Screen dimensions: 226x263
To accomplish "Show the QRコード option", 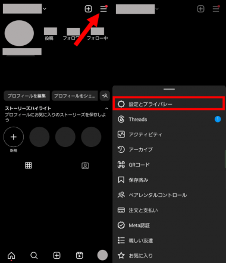I will 169,165.
